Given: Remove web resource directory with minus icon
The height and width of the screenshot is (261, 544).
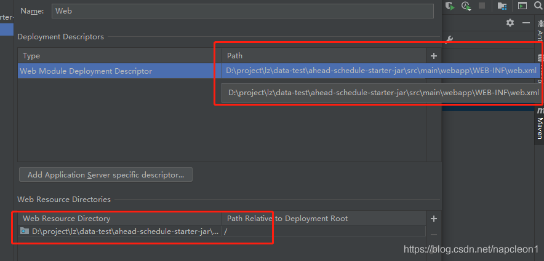Looking at the screenshot, I should pos(433,235).
